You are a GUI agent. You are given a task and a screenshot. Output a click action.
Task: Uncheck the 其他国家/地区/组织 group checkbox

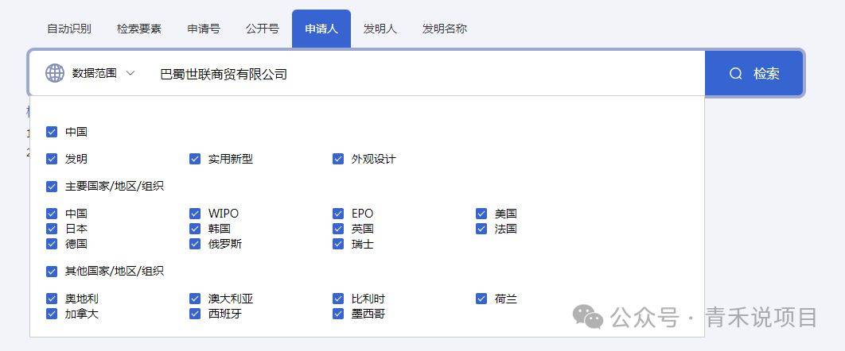52,271
